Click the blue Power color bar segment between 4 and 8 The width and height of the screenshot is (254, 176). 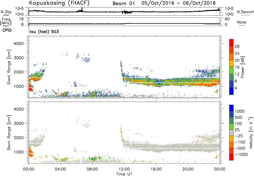click(231, 84)
